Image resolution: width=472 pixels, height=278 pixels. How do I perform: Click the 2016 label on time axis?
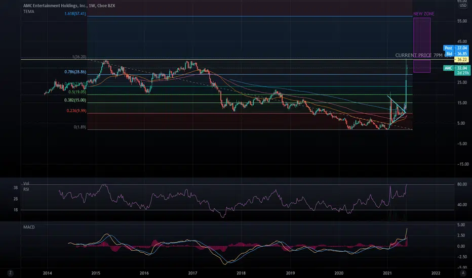144,273
